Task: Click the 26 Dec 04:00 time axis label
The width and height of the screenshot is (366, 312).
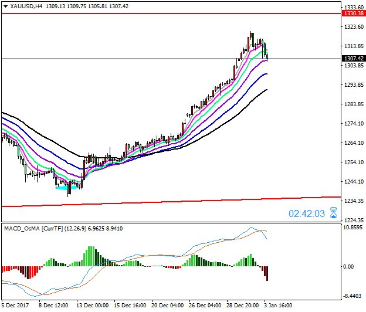Action: point(205,306)
